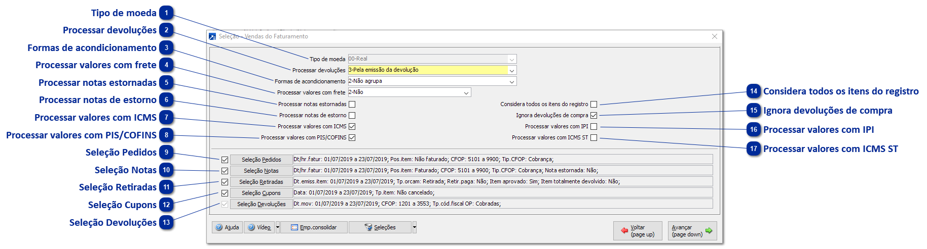This screenshot has width=927, height=249.
Task: Click the red arrow on Voltar
Action: click(x=624, y=230)
